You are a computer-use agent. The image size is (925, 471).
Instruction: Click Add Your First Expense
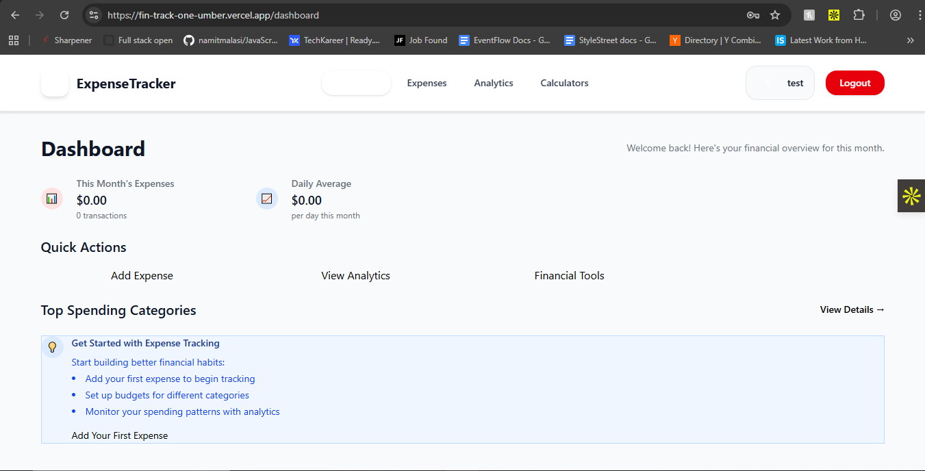(x=120, y=435)
